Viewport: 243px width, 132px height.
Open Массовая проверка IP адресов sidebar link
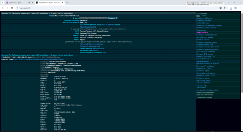pos(208,63)
